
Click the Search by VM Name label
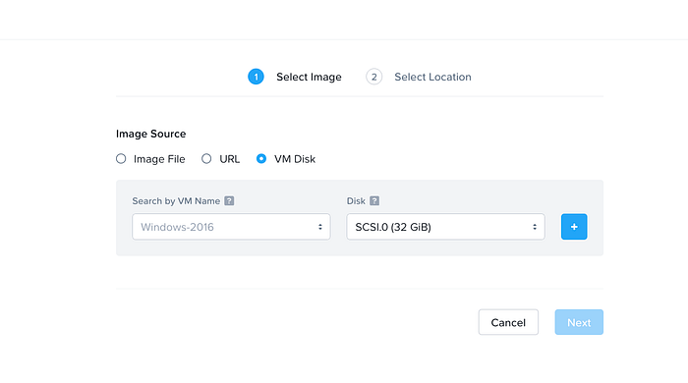176,200
